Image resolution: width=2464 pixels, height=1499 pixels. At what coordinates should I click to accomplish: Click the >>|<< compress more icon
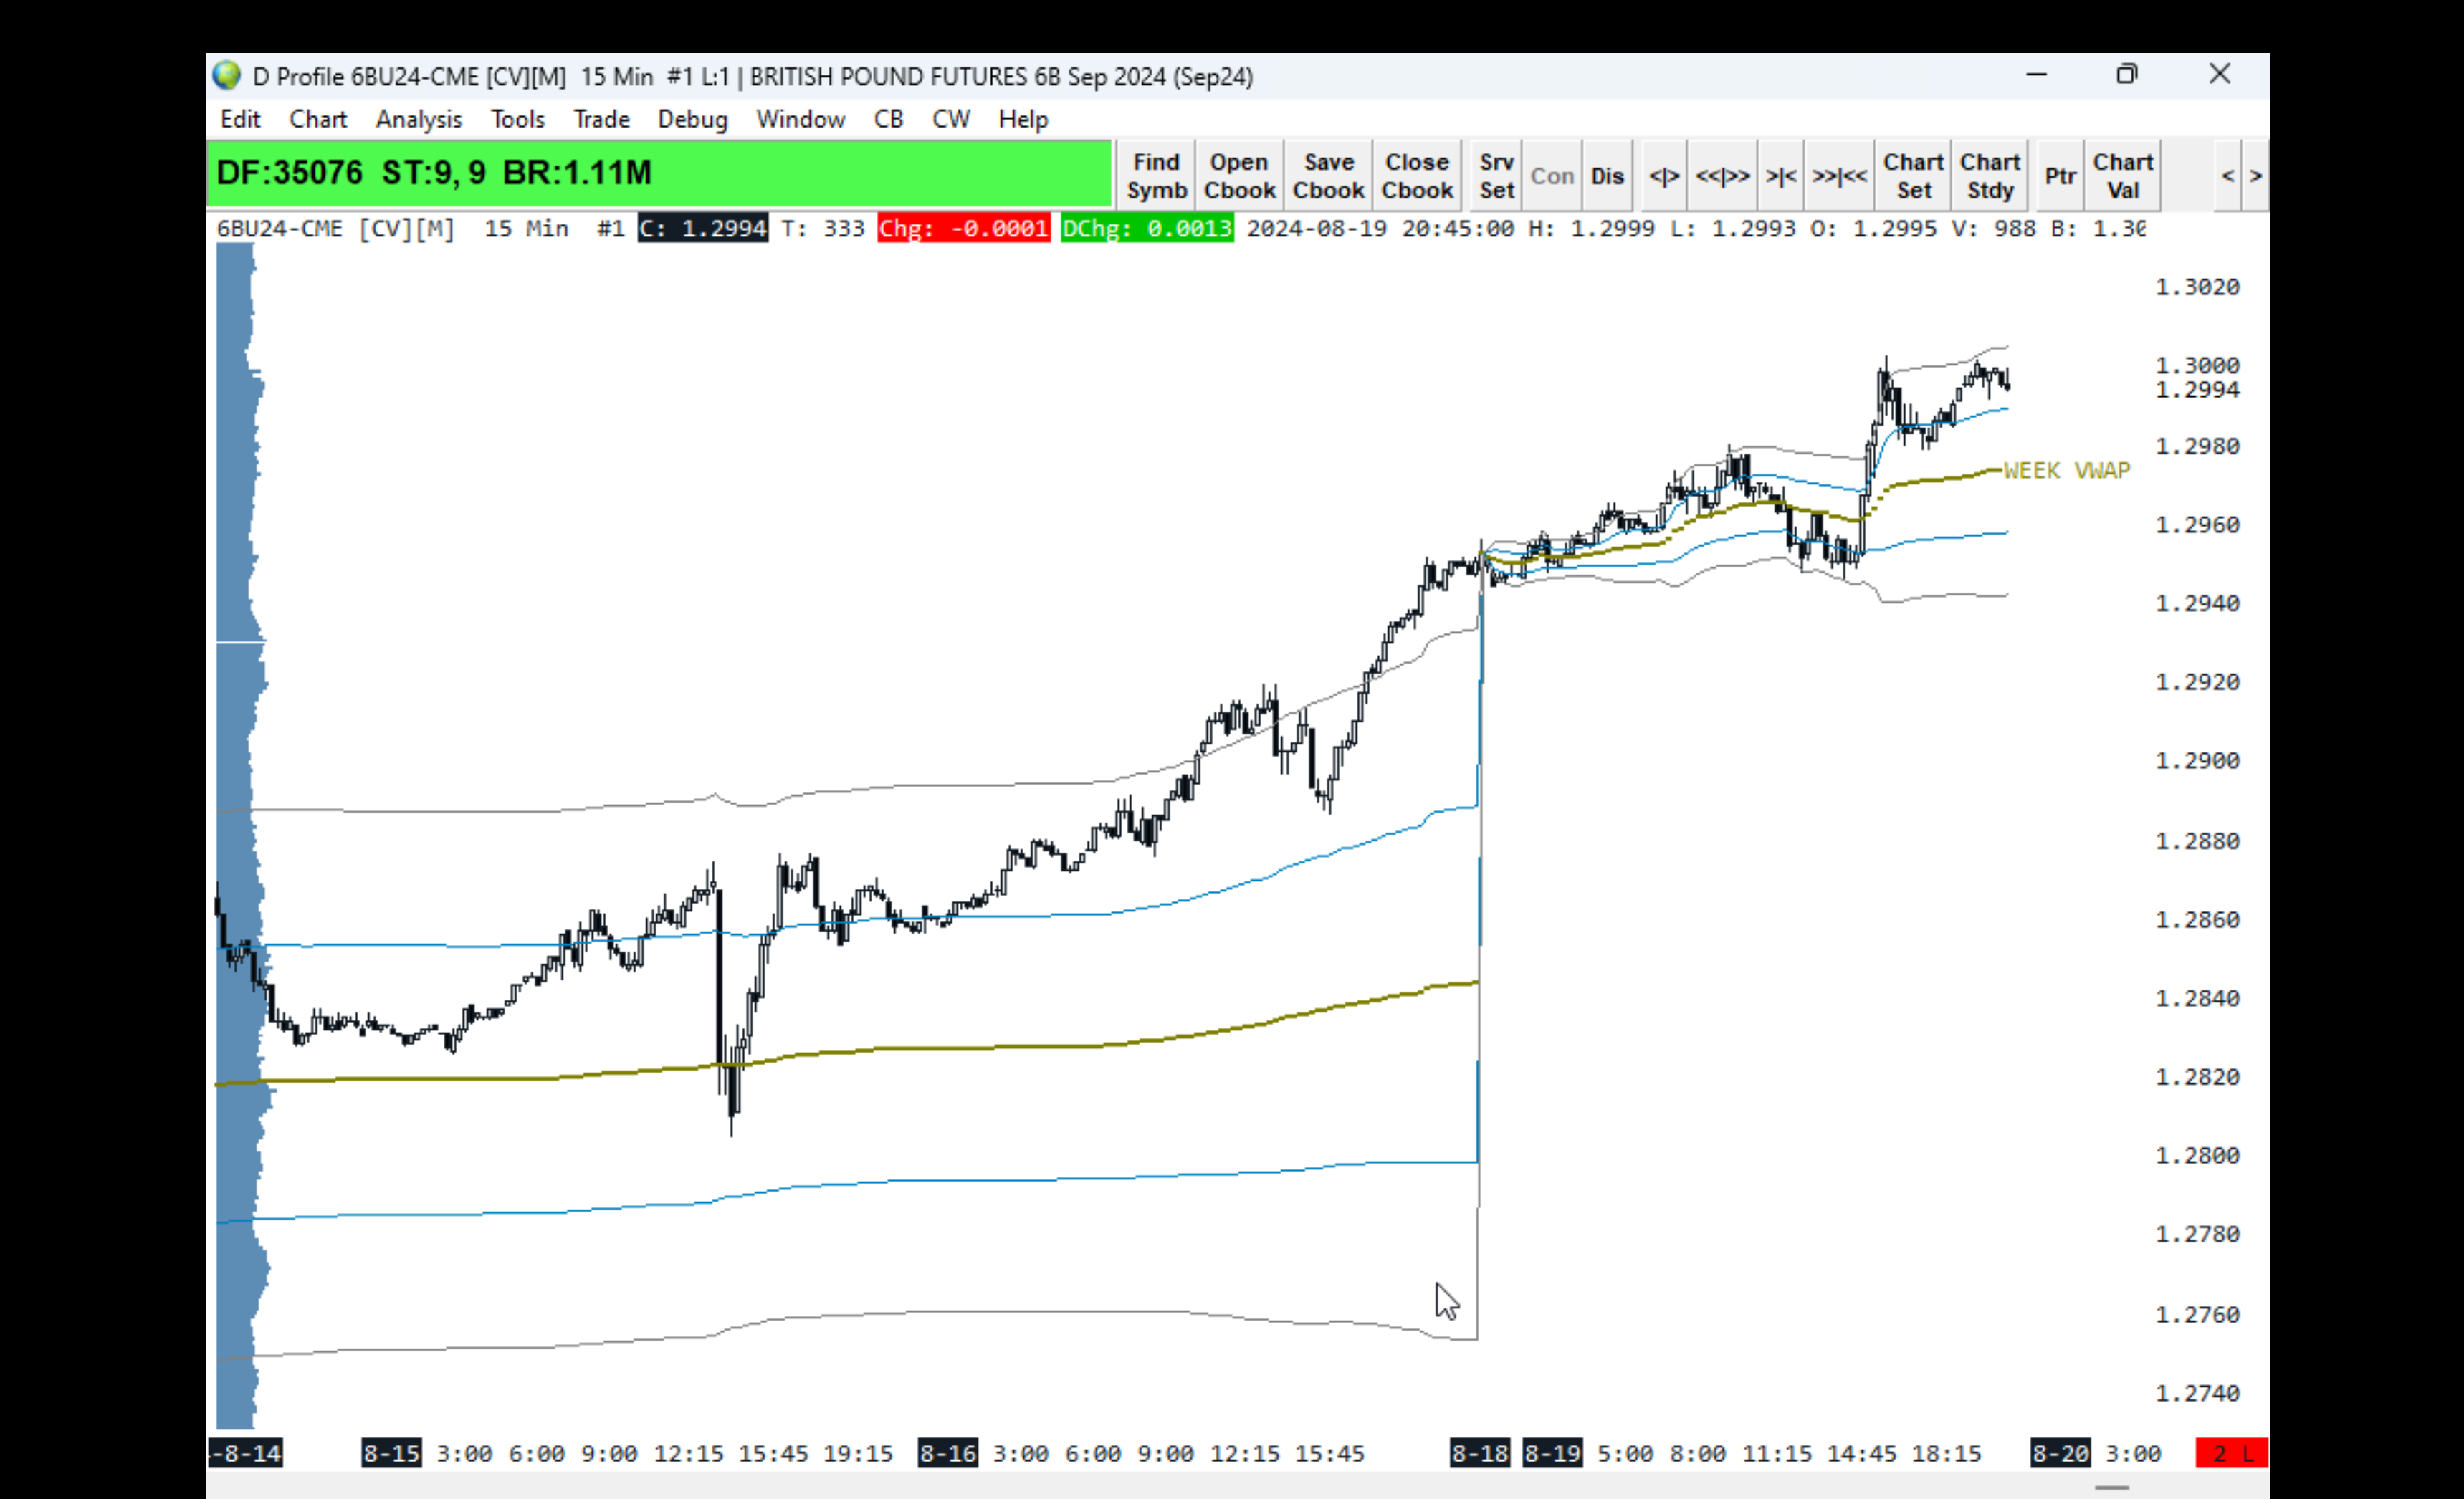(1839, 176)
